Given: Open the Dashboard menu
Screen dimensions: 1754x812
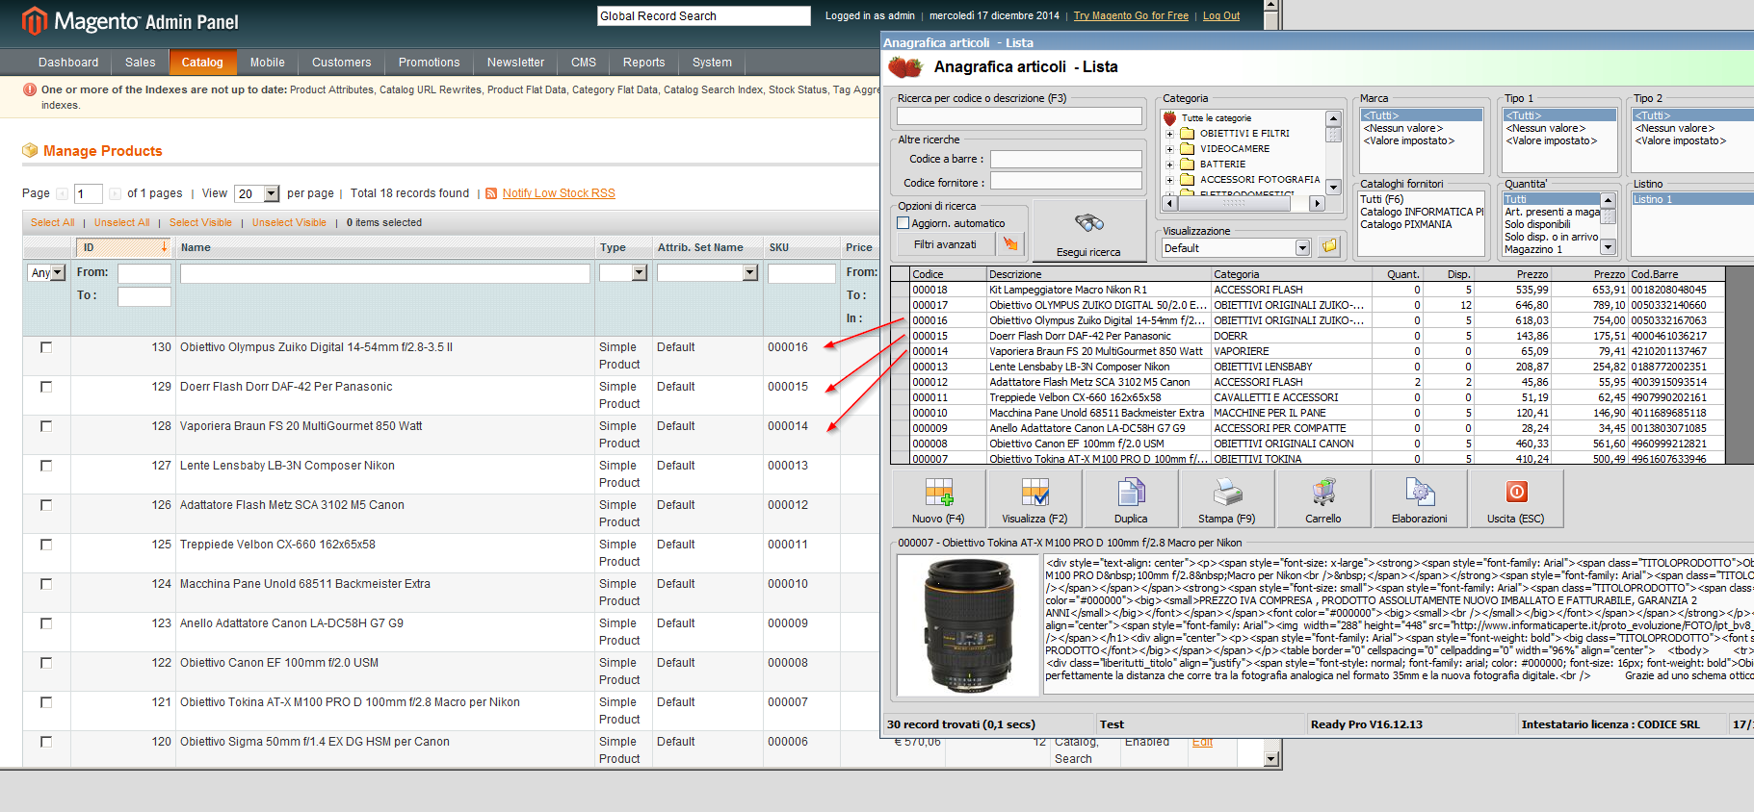Looking at the screenshot, I should pos(68,63).
